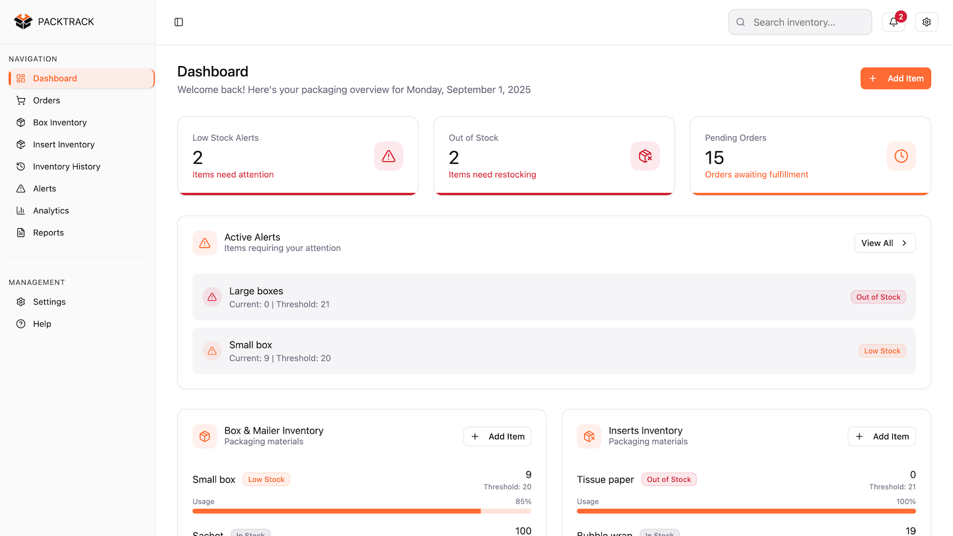Click the Pending Orders clock icon
Screen dimensions: 953x536
tap(901, 156)
